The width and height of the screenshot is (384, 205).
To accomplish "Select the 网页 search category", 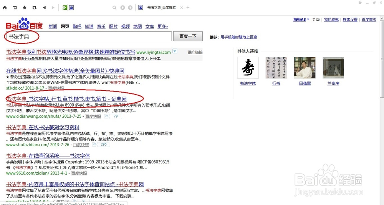I will [65, 26].
